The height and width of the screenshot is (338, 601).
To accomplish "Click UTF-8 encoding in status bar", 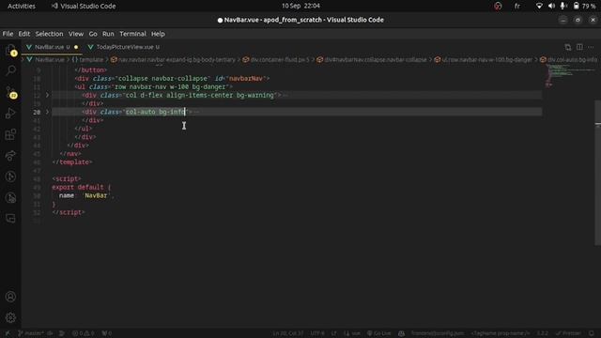I will click(317, 333).
